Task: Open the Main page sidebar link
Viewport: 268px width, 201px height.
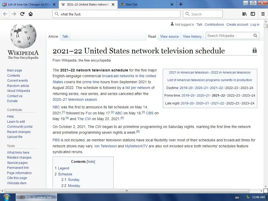Action: [x=15, y=70]
